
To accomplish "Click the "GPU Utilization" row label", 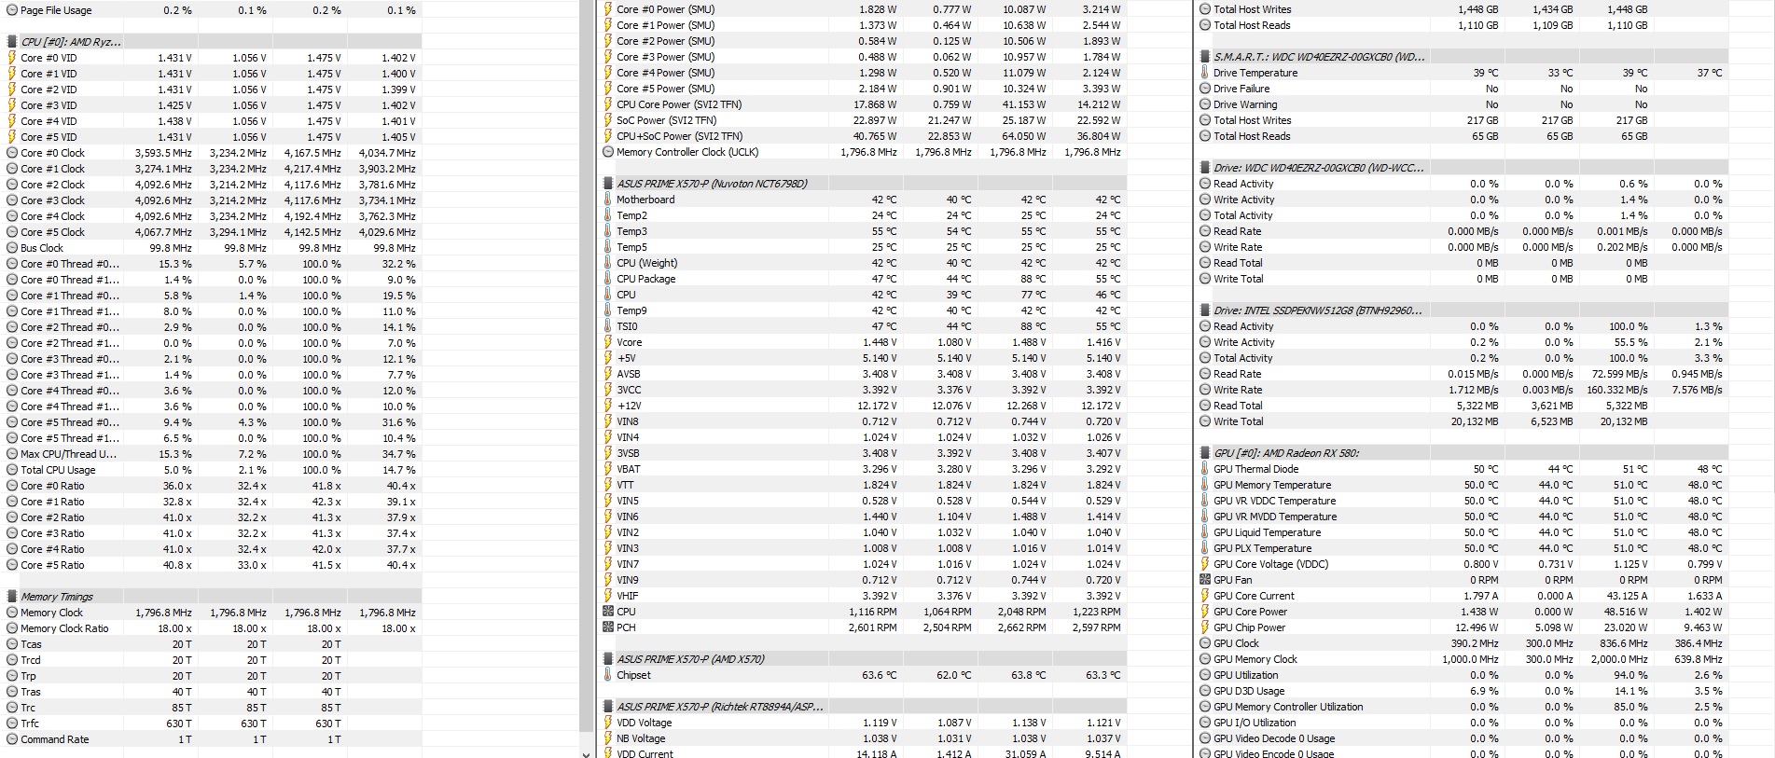I will (1246, 675).
